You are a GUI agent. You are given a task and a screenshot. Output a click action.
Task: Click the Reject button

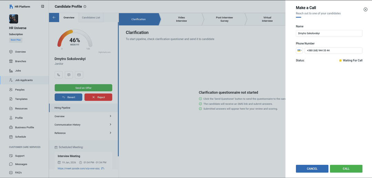coord(98,97)
